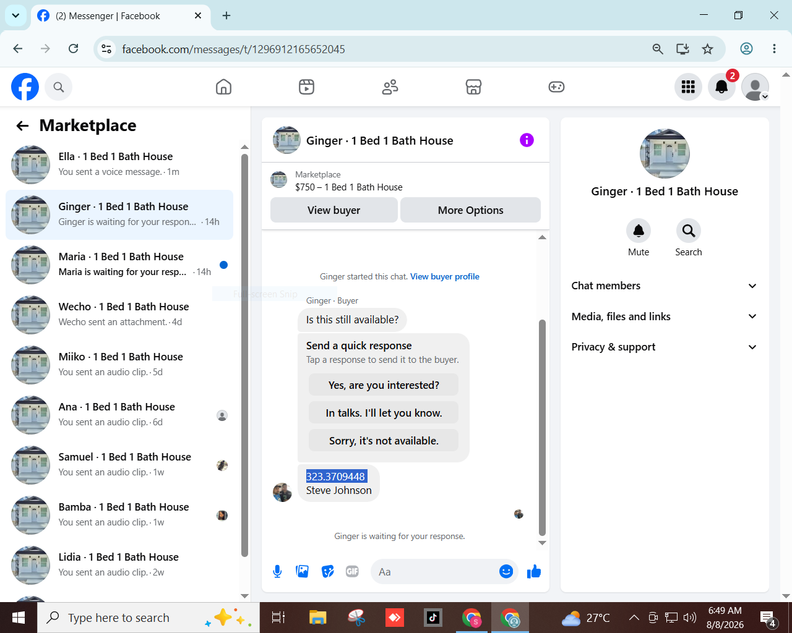
Task: Open the notifications bell
Action: 721,87
